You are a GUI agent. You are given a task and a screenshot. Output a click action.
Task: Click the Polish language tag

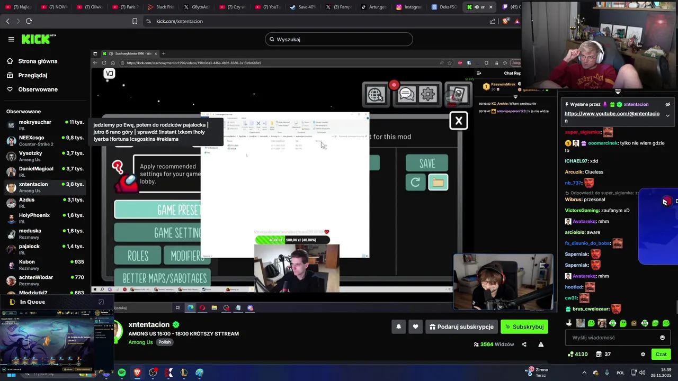pos(165,342)
